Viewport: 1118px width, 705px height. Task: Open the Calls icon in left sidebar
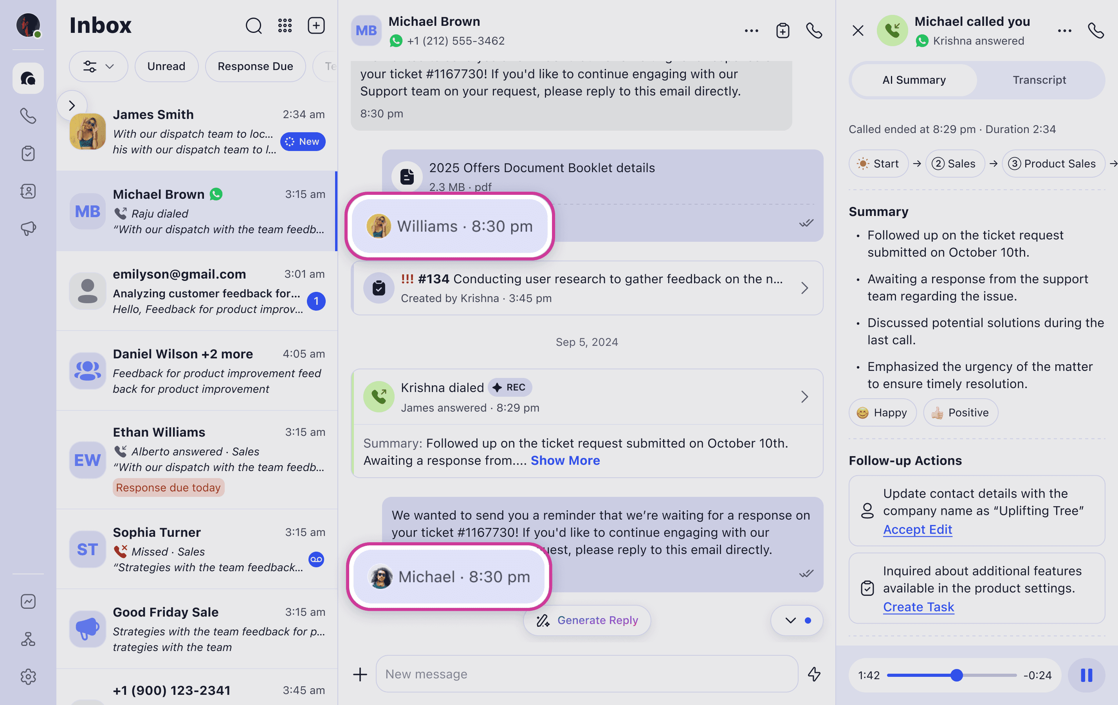click(x=28, y=115)
